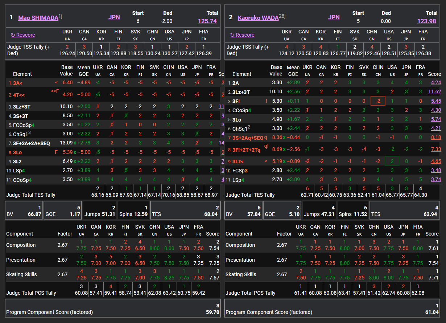Screen dimensions: 446x323
Task: Click the 8.18 score for 3S+2Aq+SEQ
Action: (x=435, y=138)
